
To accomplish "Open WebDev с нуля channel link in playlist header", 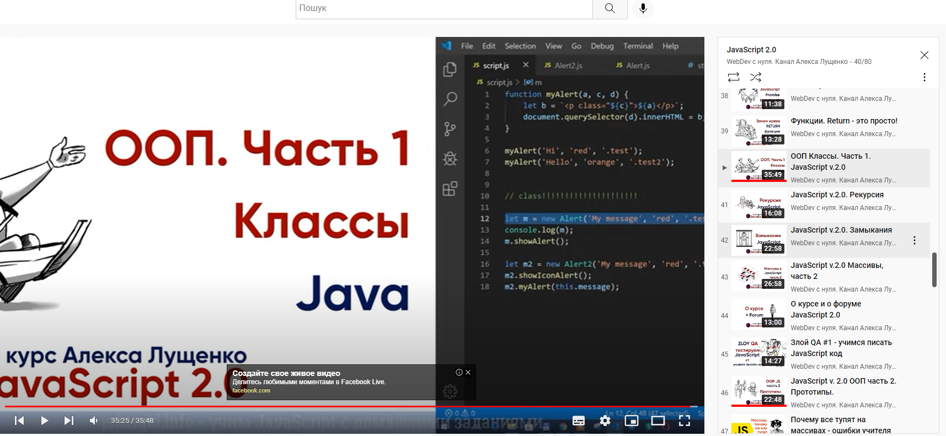I will coord(787,62).
